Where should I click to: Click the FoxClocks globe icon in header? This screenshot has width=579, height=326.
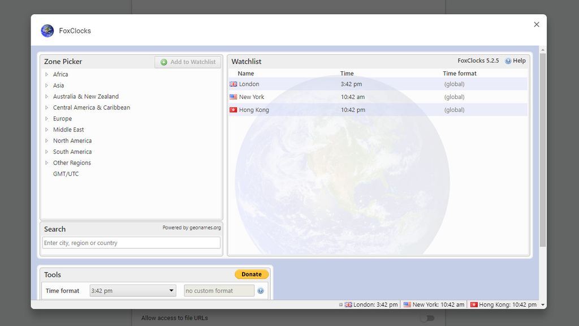point(47,31)
